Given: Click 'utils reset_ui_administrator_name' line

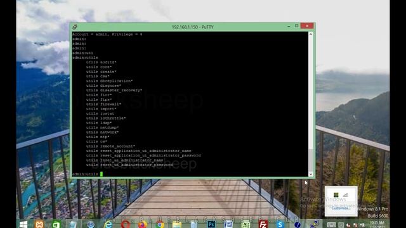Looking at the screenshot, I should [125, 160].
